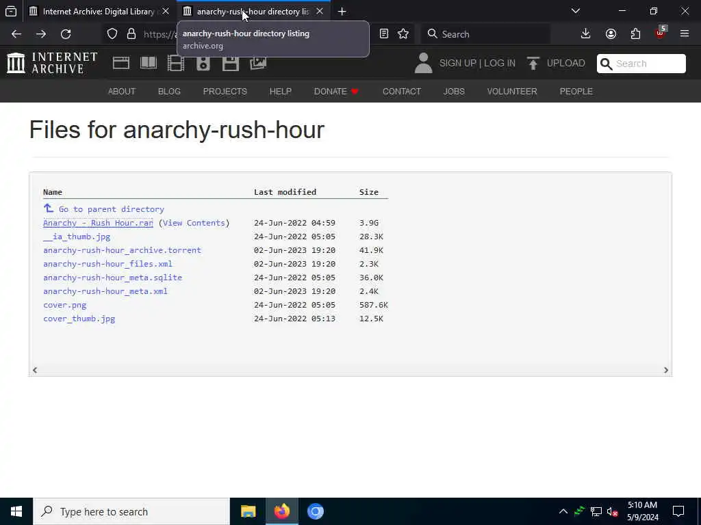Open the DONATE menu item
Viewport: 701px width, 525px height.
pyautogui.click(x=336, y=91)
